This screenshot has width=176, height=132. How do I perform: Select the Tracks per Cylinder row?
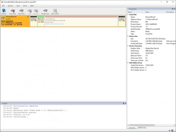[x=152, y=60]
